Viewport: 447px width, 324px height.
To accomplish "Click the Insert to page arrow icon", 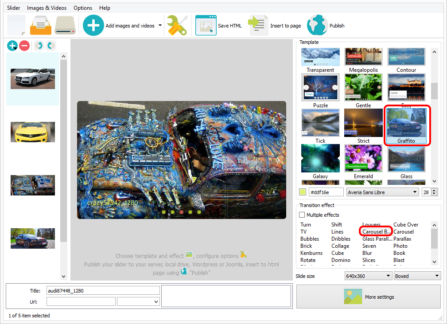I will pyautogui.click(x=258, y=25).
